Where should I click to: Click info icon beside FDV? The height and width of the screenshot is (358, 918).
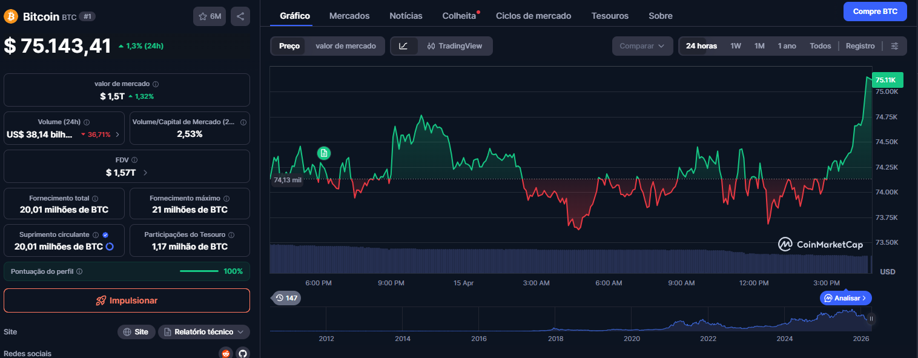pyautogui.click(x=134, y=160)
